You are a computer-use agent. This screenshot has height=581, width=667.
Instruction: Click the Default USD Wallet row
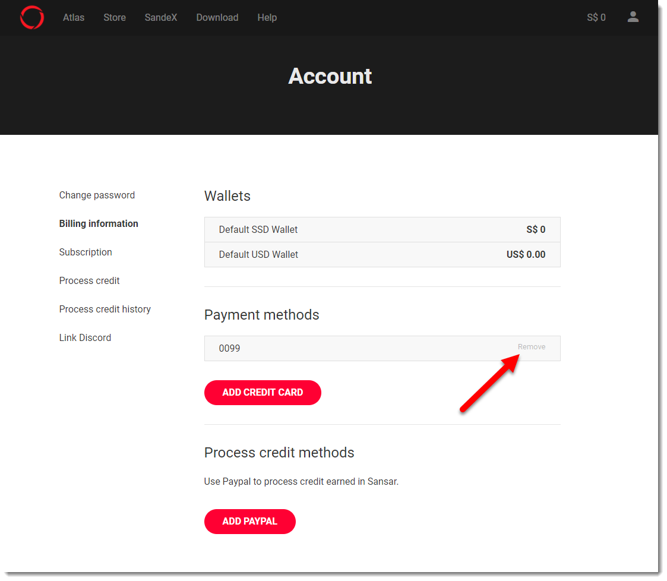[382, 255]
